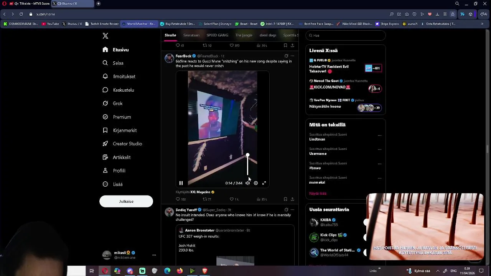Switch to the Seurataan tab
The width and height of the screenshot is (491, 276).
pyautogui.click(x=191, y=35)
